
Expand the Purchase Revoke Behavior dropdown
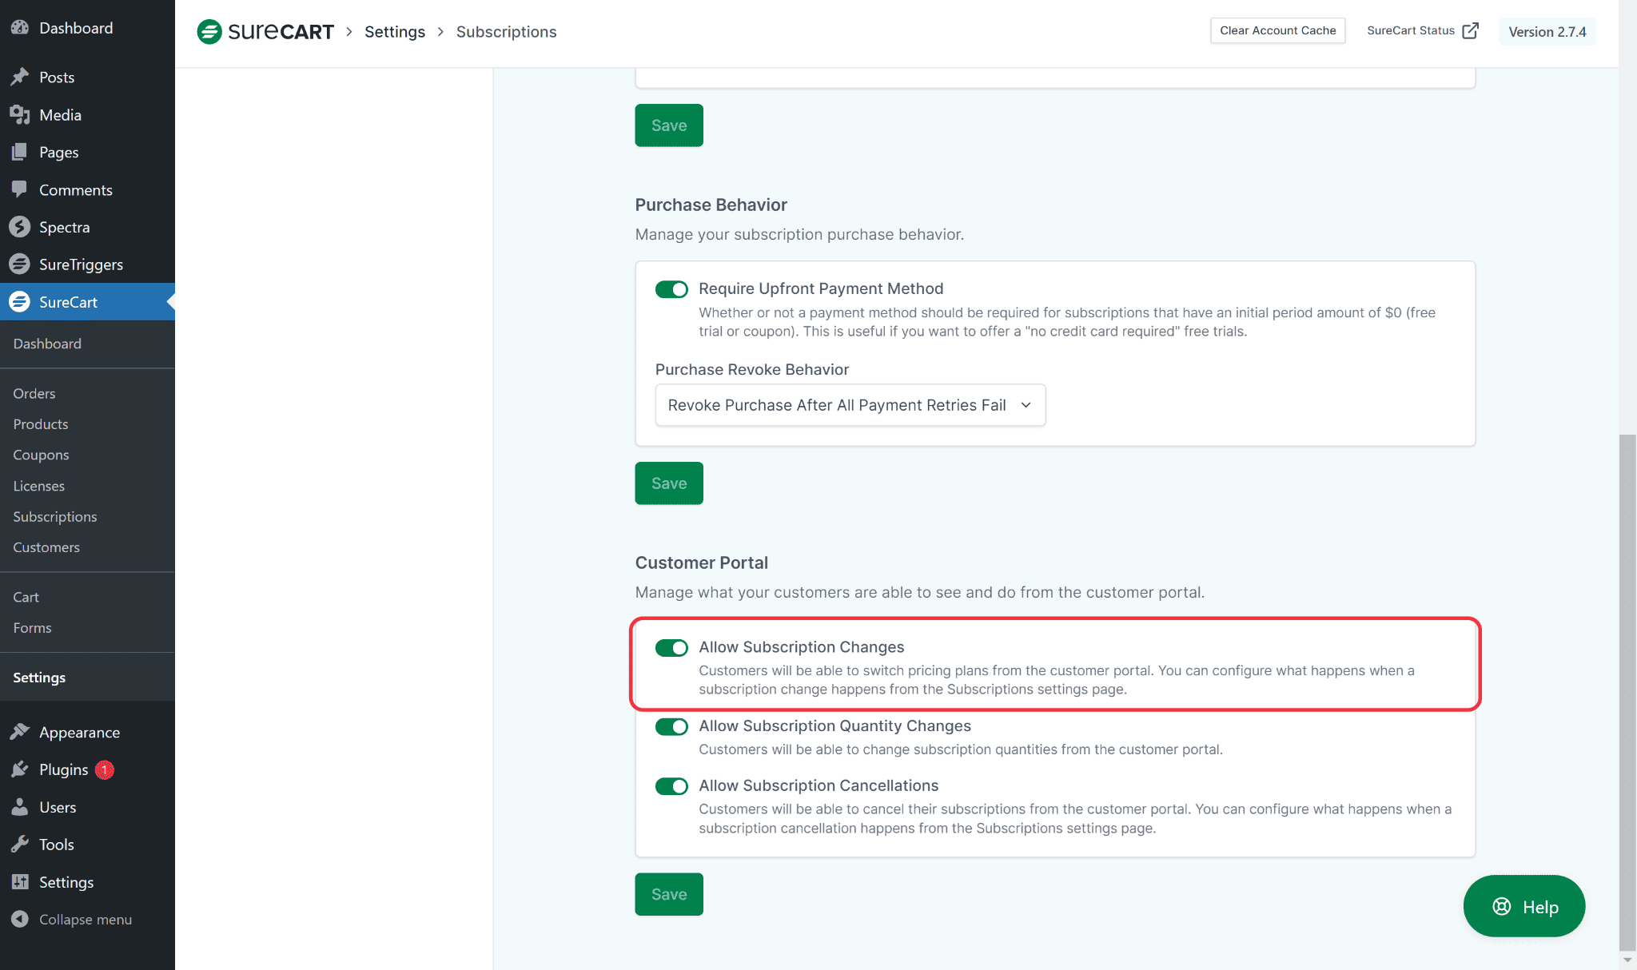[850, 405]
